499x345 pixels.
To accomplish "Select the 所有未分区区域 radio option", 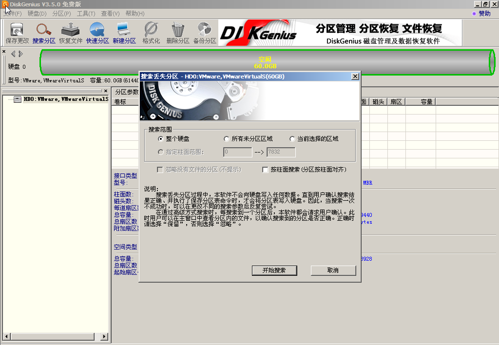I will (x=226, y=139).
